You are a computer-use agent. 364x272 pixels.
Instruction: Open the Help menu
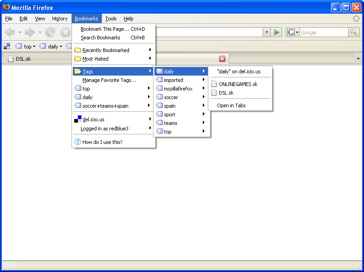[x=129, y=19]
